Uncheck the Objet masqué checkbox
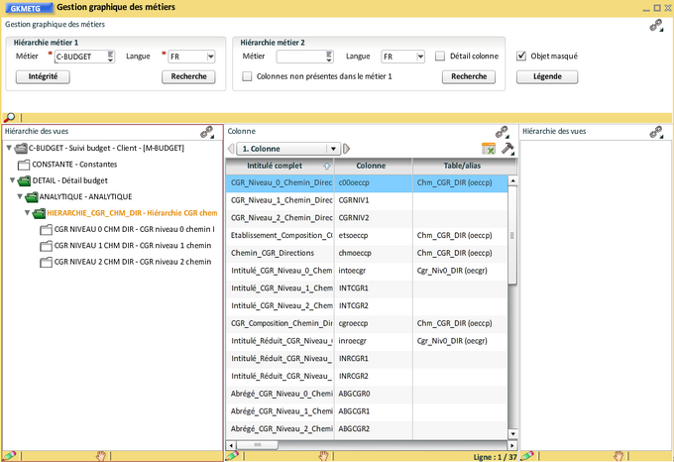Viewport: 674px width, 462px height. click(x=522, y=57)
